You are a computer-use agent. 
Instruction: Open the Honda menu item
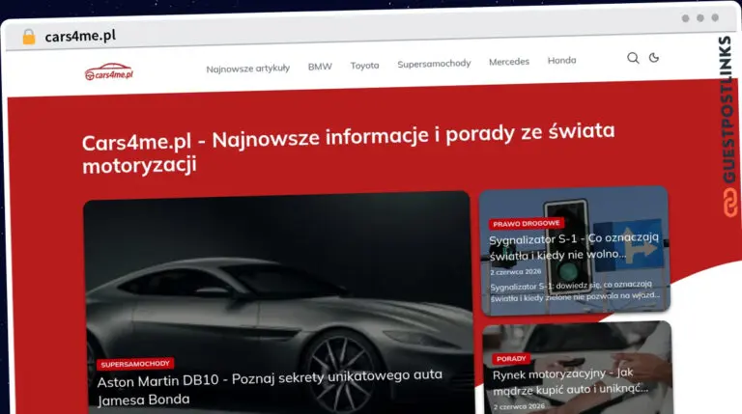561,60
